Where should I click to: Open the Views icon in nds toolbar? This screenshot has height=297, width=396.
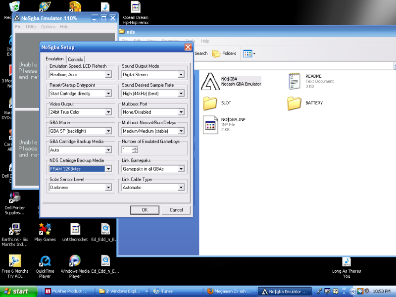pos(249,53)
